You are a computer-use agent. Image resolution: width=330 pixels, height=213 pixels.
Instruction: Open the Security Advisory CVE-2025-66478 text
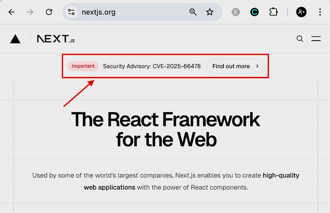pyautogui.click(x=152, y=66)
